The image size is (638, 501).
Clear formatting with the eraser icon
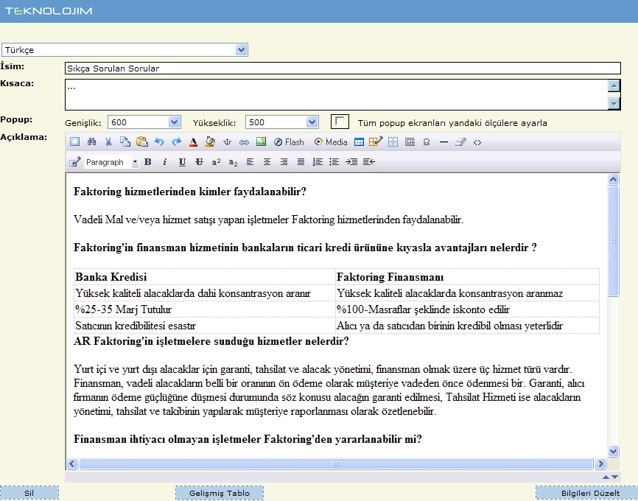coord(460,141)
